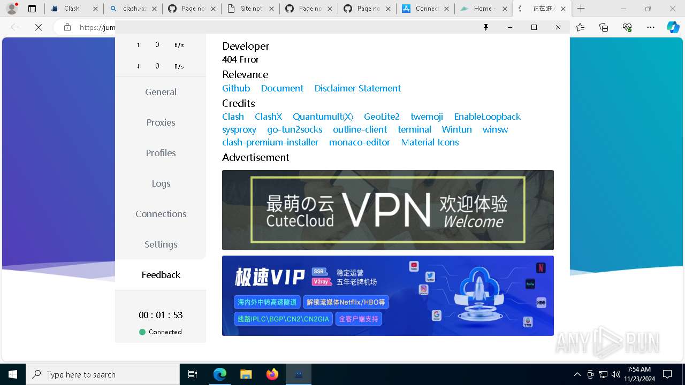Open Edge favorites
The height and width of the screenshot is (385, 685).
pyautogui.click(x=581, y=27)
